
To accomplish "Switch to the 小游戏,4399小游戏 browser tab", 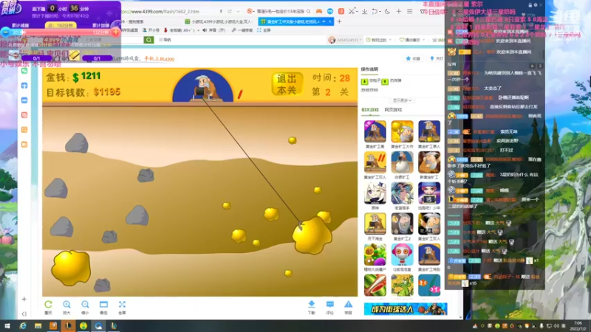I will [x=219, y=22].
